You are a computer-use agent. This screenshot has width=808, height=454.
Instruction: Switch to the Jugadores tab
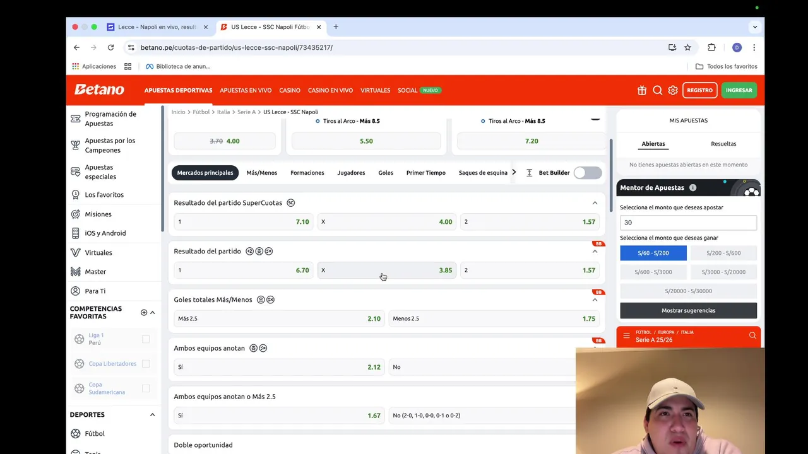click(x=351, y=173)
